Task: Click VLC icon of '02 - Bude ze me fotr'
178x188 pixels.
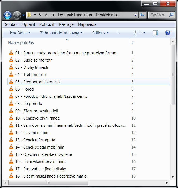Action: tap(11, 60)
